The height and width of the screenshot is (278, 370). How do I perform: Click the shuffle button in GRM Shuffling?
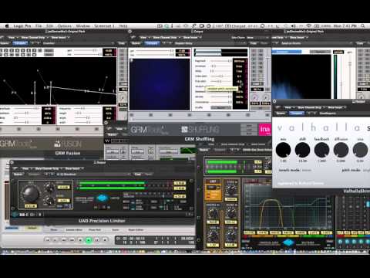tap(221, 107)
